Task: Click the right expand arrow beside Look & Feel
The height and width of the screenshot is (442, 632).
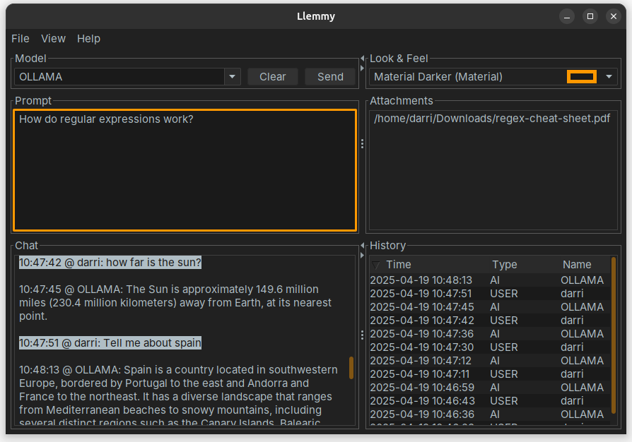Action: (362, 68)
